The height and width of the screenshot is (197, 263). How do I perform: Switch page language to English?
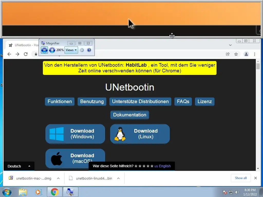coord(162,166)
